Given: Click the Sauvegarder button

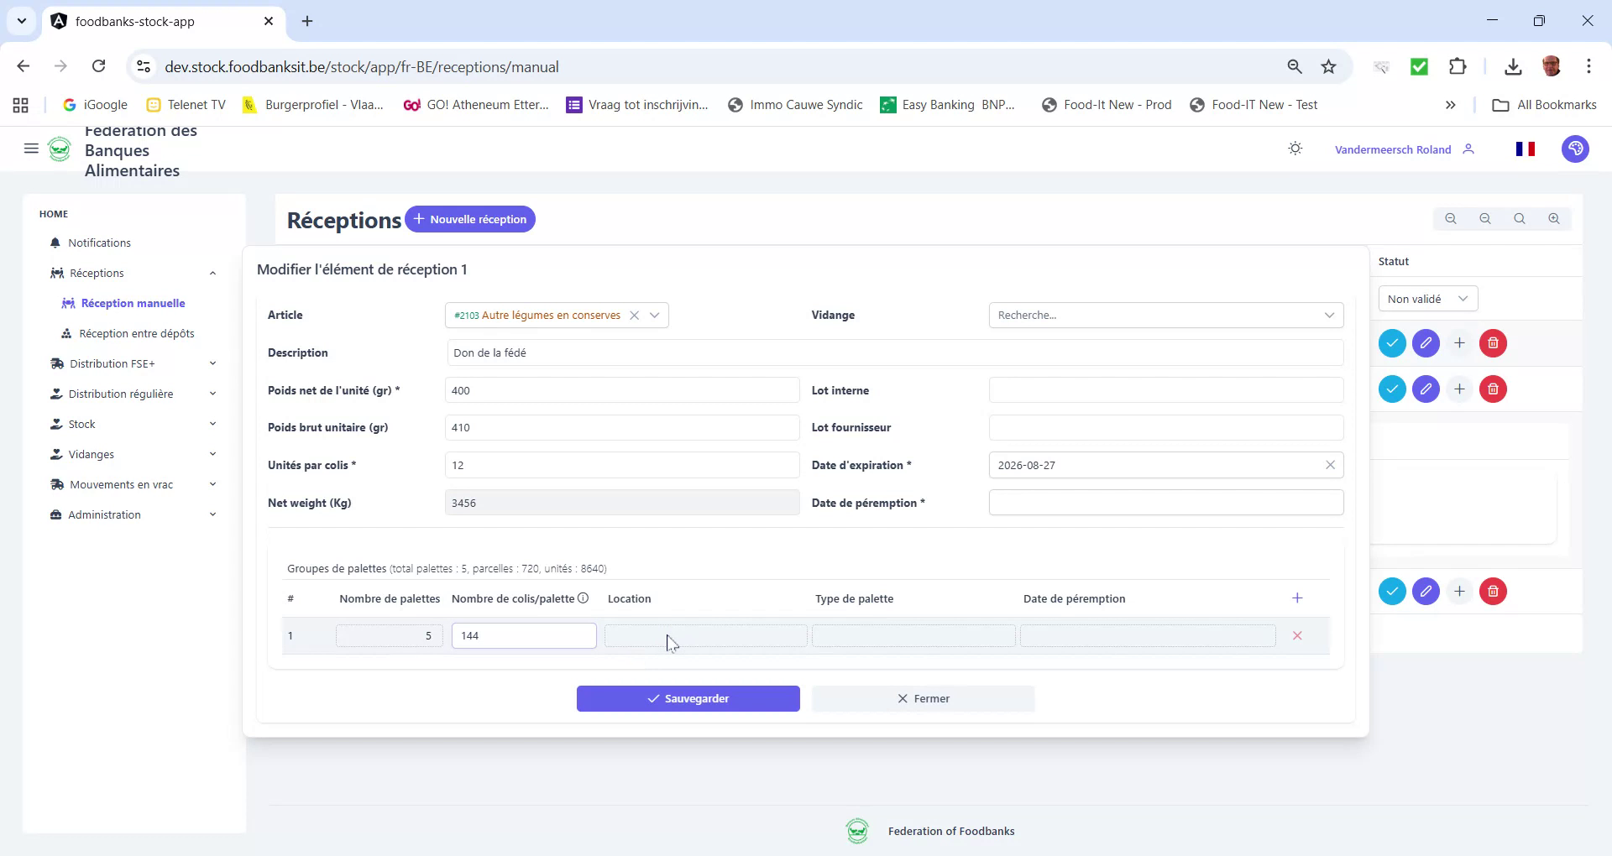Looking at the screenshot, I should [x=688, y=697].
